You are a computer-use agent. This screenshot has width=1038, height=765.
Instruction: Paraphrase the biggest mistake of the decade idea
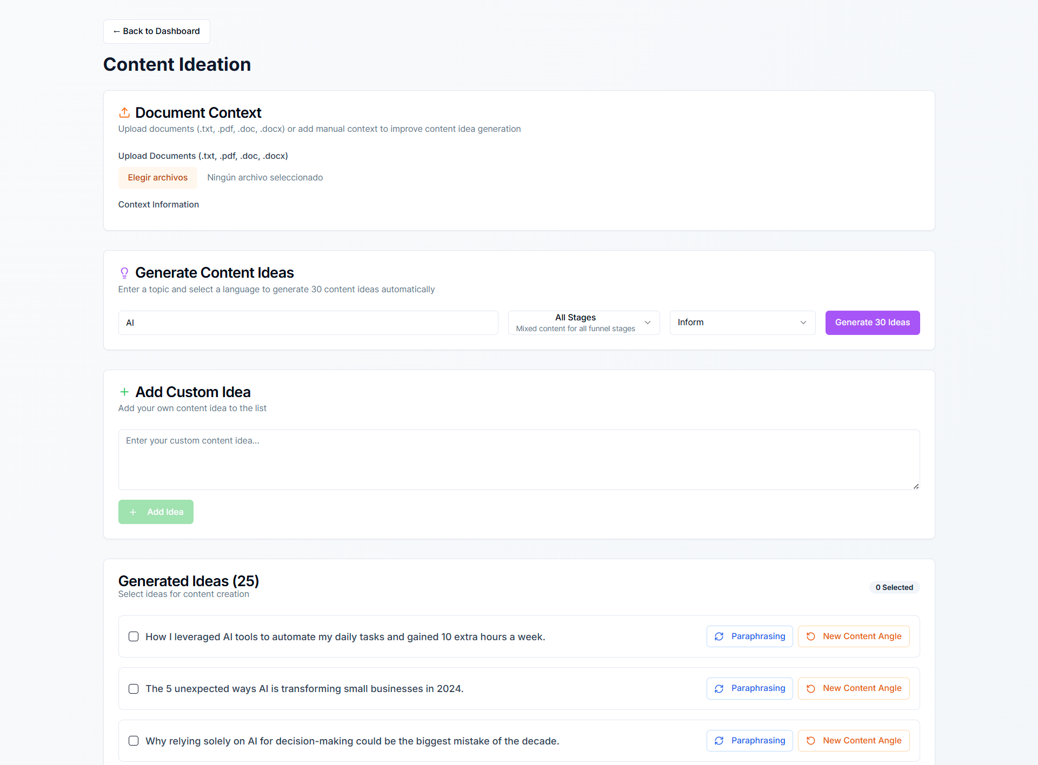click(749, 741)
